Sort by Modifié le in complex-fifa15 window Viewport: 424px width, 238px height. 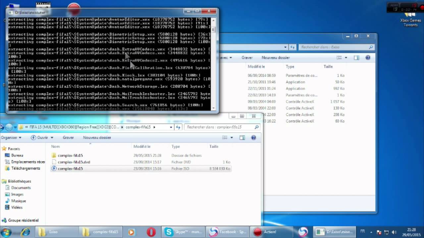[142, 146]
